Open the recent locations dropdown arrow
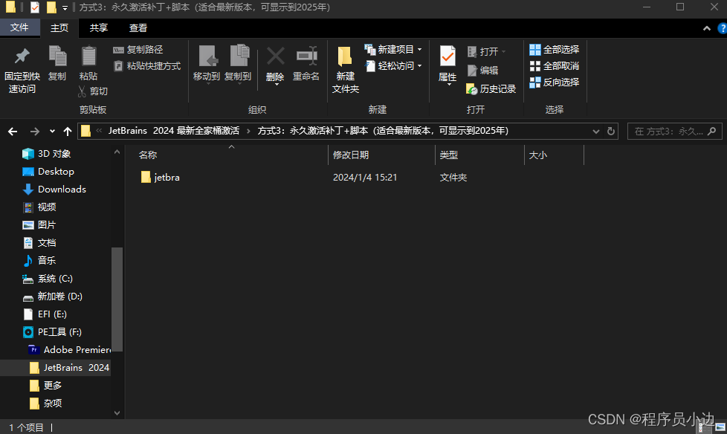 tap(52, 132)
